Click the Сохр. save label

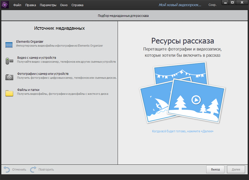212,5
